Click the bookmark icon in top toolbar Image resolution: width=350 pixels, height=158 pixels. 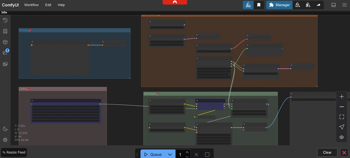point(259,5)
